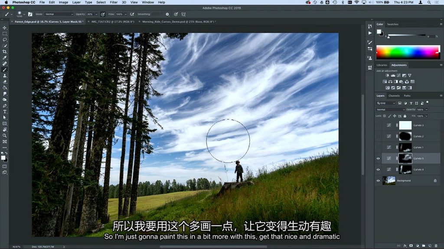Open the brush Mode dropdown
This screenshot has width=444, height=249.
(59, 14)
